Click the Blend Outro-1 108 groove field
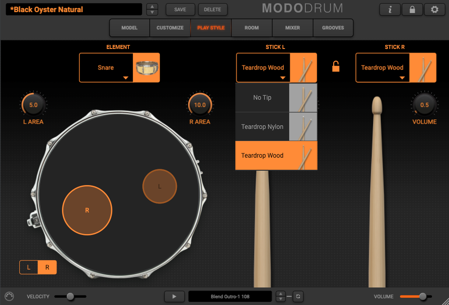Viewport: 449px width, 305px height. [x=230, y=296]
